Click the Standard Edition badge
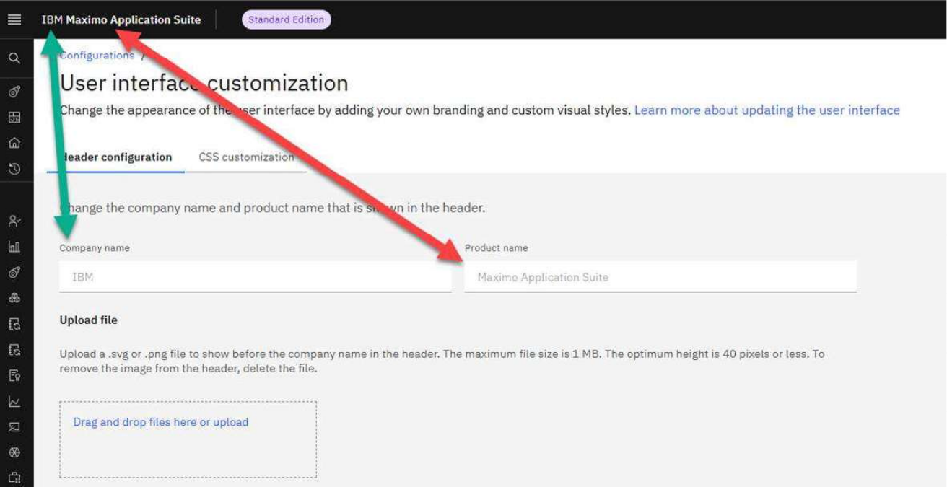 tap(287, 19)
